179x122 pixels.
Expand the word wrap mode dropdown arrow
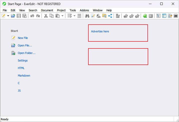(x=74, y=16)
